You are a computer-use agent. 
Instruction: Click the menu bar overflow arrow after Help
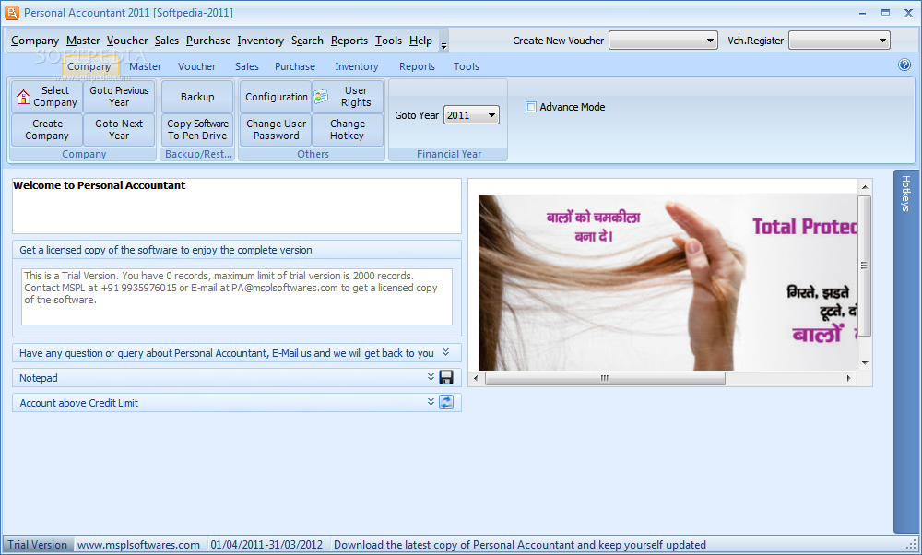[444, 45]
